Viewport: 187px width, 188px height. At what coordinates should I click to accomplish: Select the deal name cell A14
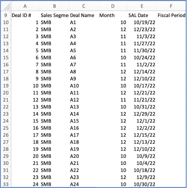(x=84, y=114)
